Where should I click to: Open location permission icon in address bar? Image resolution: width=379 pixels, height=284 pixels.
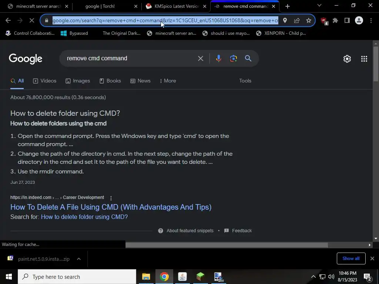[285, 21]
